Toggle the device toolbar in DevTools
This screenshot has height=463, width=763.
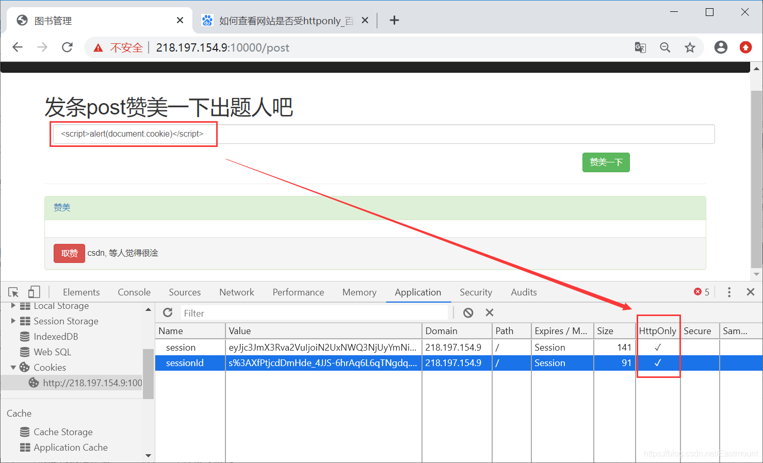[34, 292]
